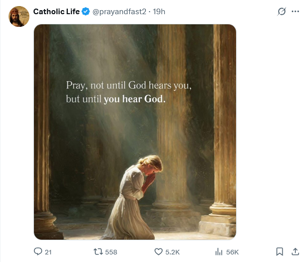Image resolution: width=308 pixels, height=262 pixels.
Task: Like the post with heart icon
Action: click(158, 251)
